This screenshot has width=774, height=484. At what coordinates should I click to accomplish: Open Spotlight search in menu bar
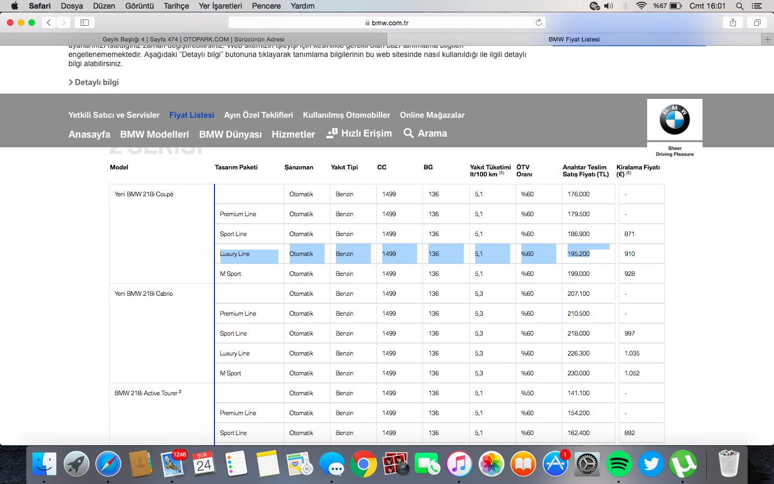(x=740, y=6)
